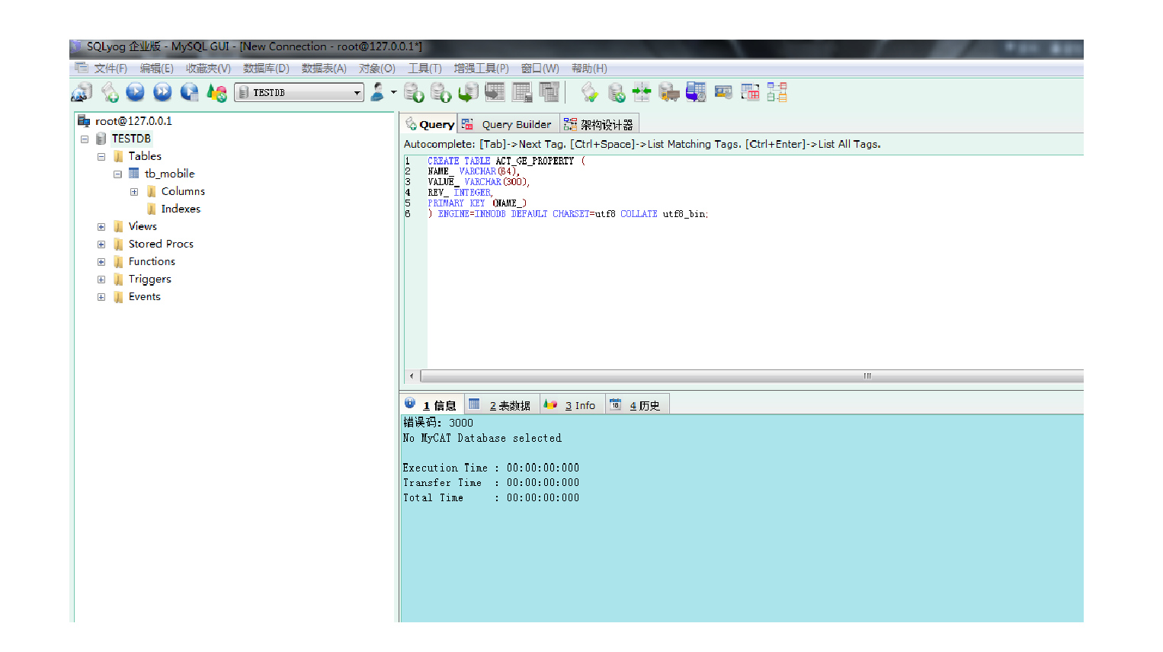
Task: Open the 文件(F) menu
Action: (x=111, y=69)
